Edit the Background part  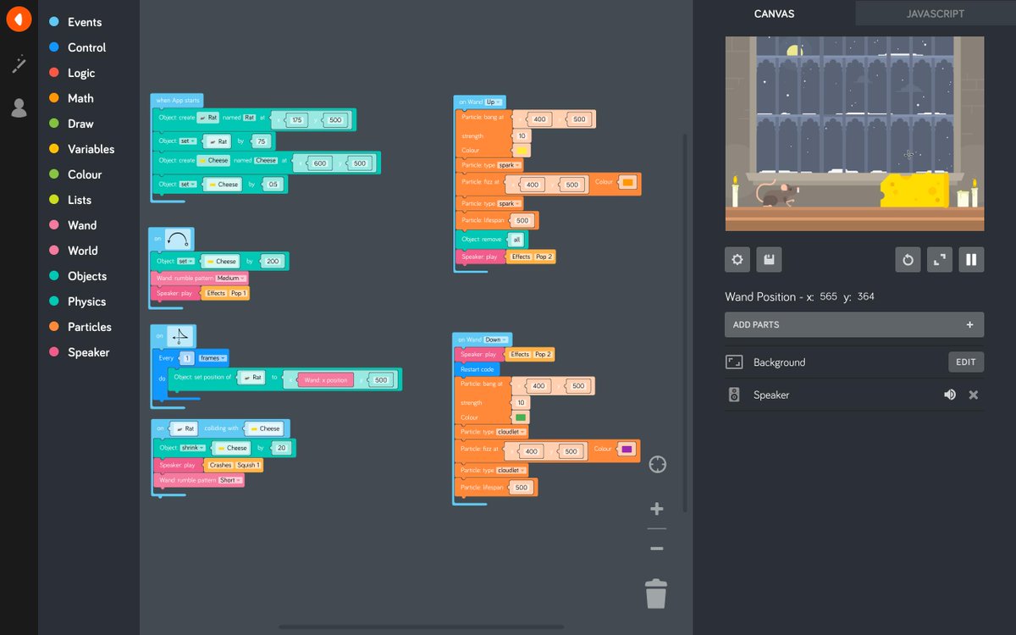965,362
